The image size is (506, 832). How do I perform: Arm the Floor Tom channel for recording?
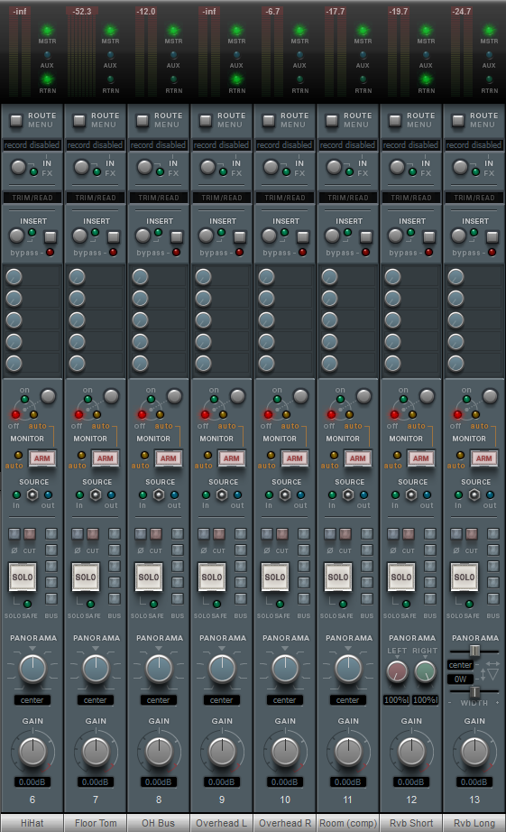[x=105, y=458]
